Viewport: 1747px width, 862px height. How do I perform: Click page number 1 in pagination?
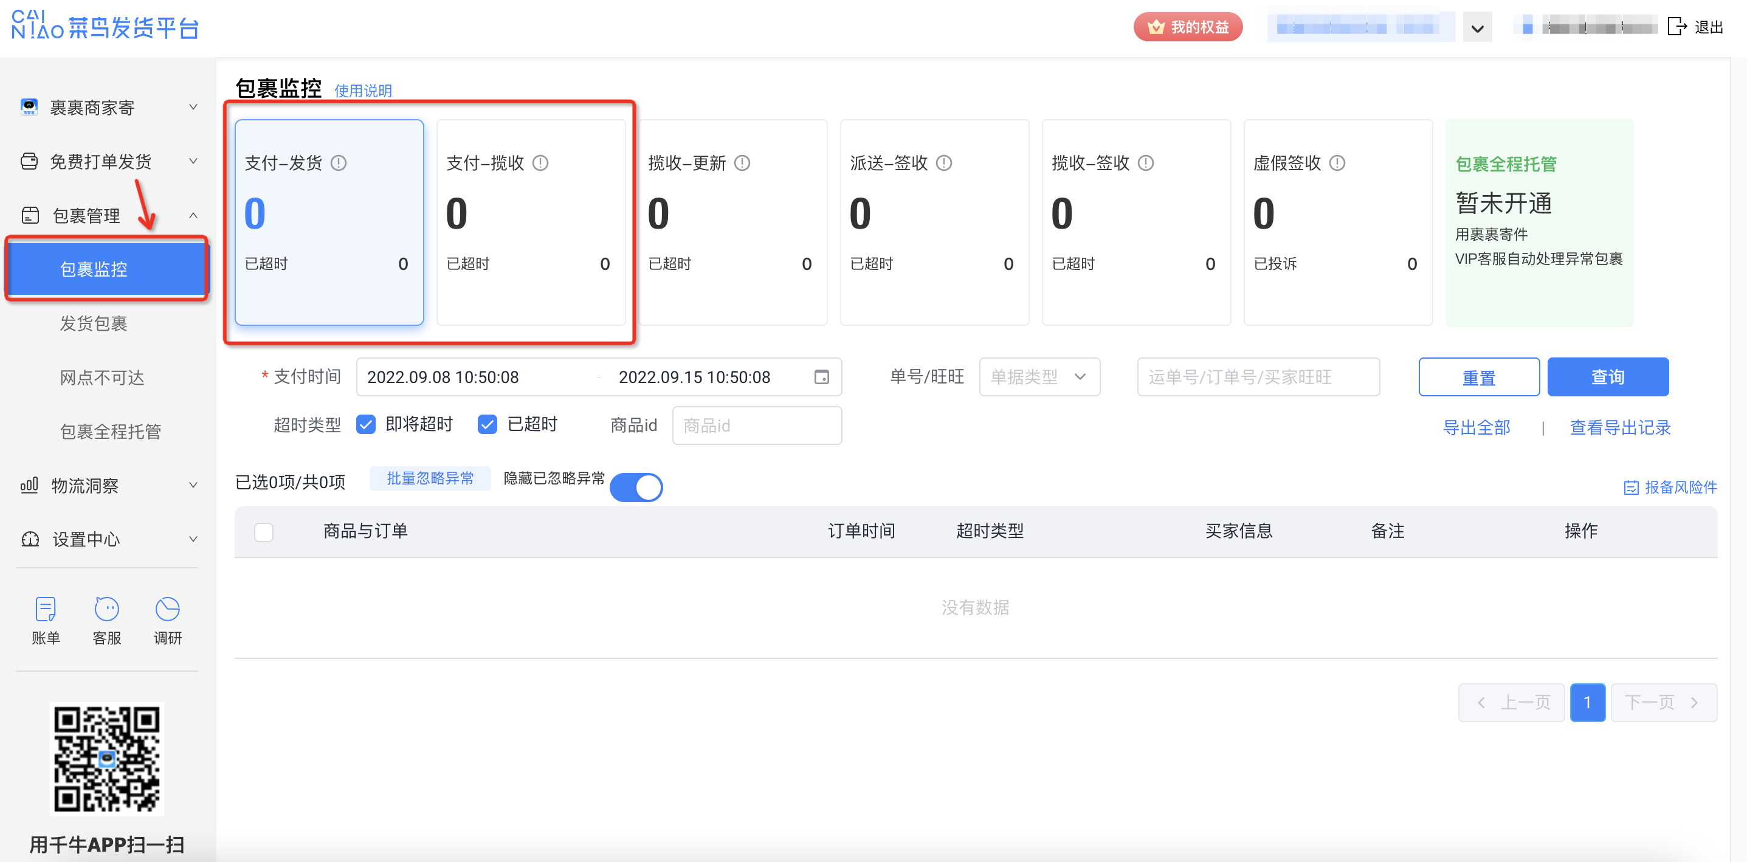pos(1587,703)
